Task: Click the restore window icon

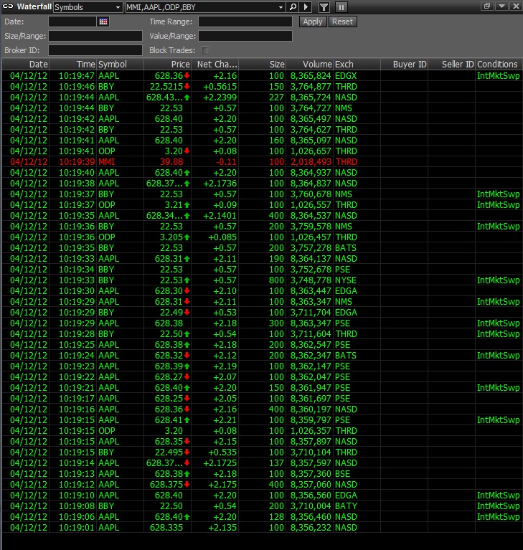Action: coord(487,6)
